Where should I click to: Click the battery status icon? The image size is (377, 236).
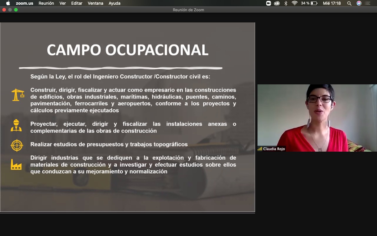(x=314, y=3)
